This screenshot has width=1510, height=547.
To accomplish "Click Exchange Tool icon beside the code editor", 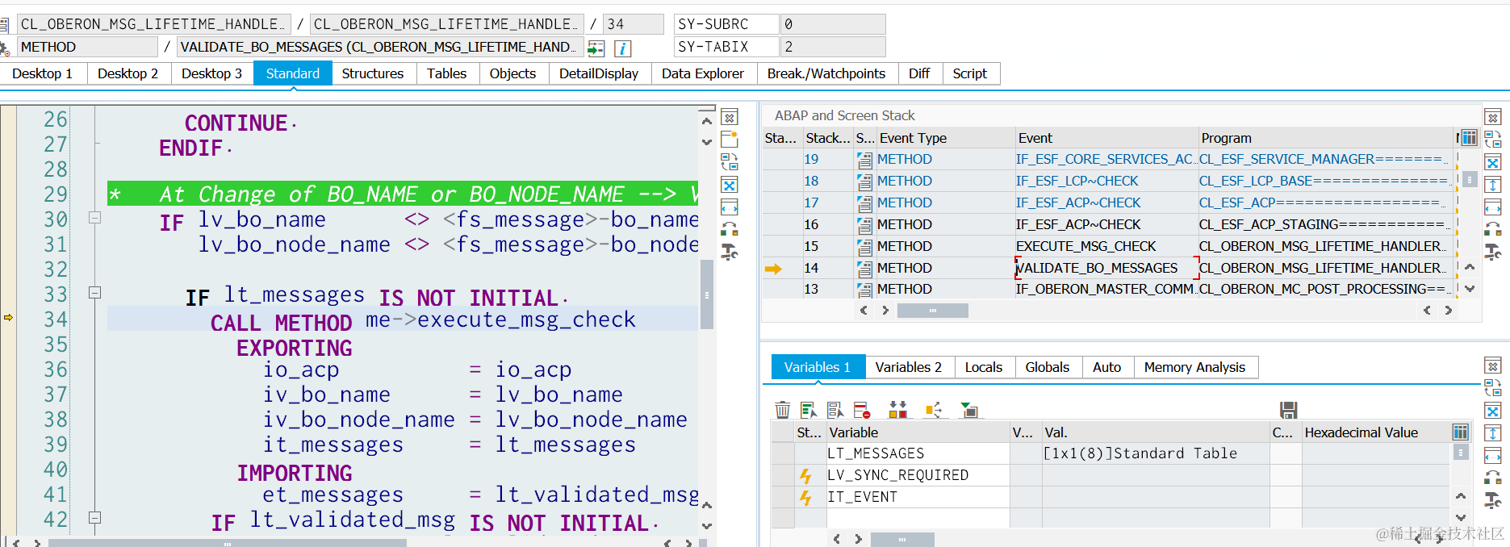I will 730,161.
